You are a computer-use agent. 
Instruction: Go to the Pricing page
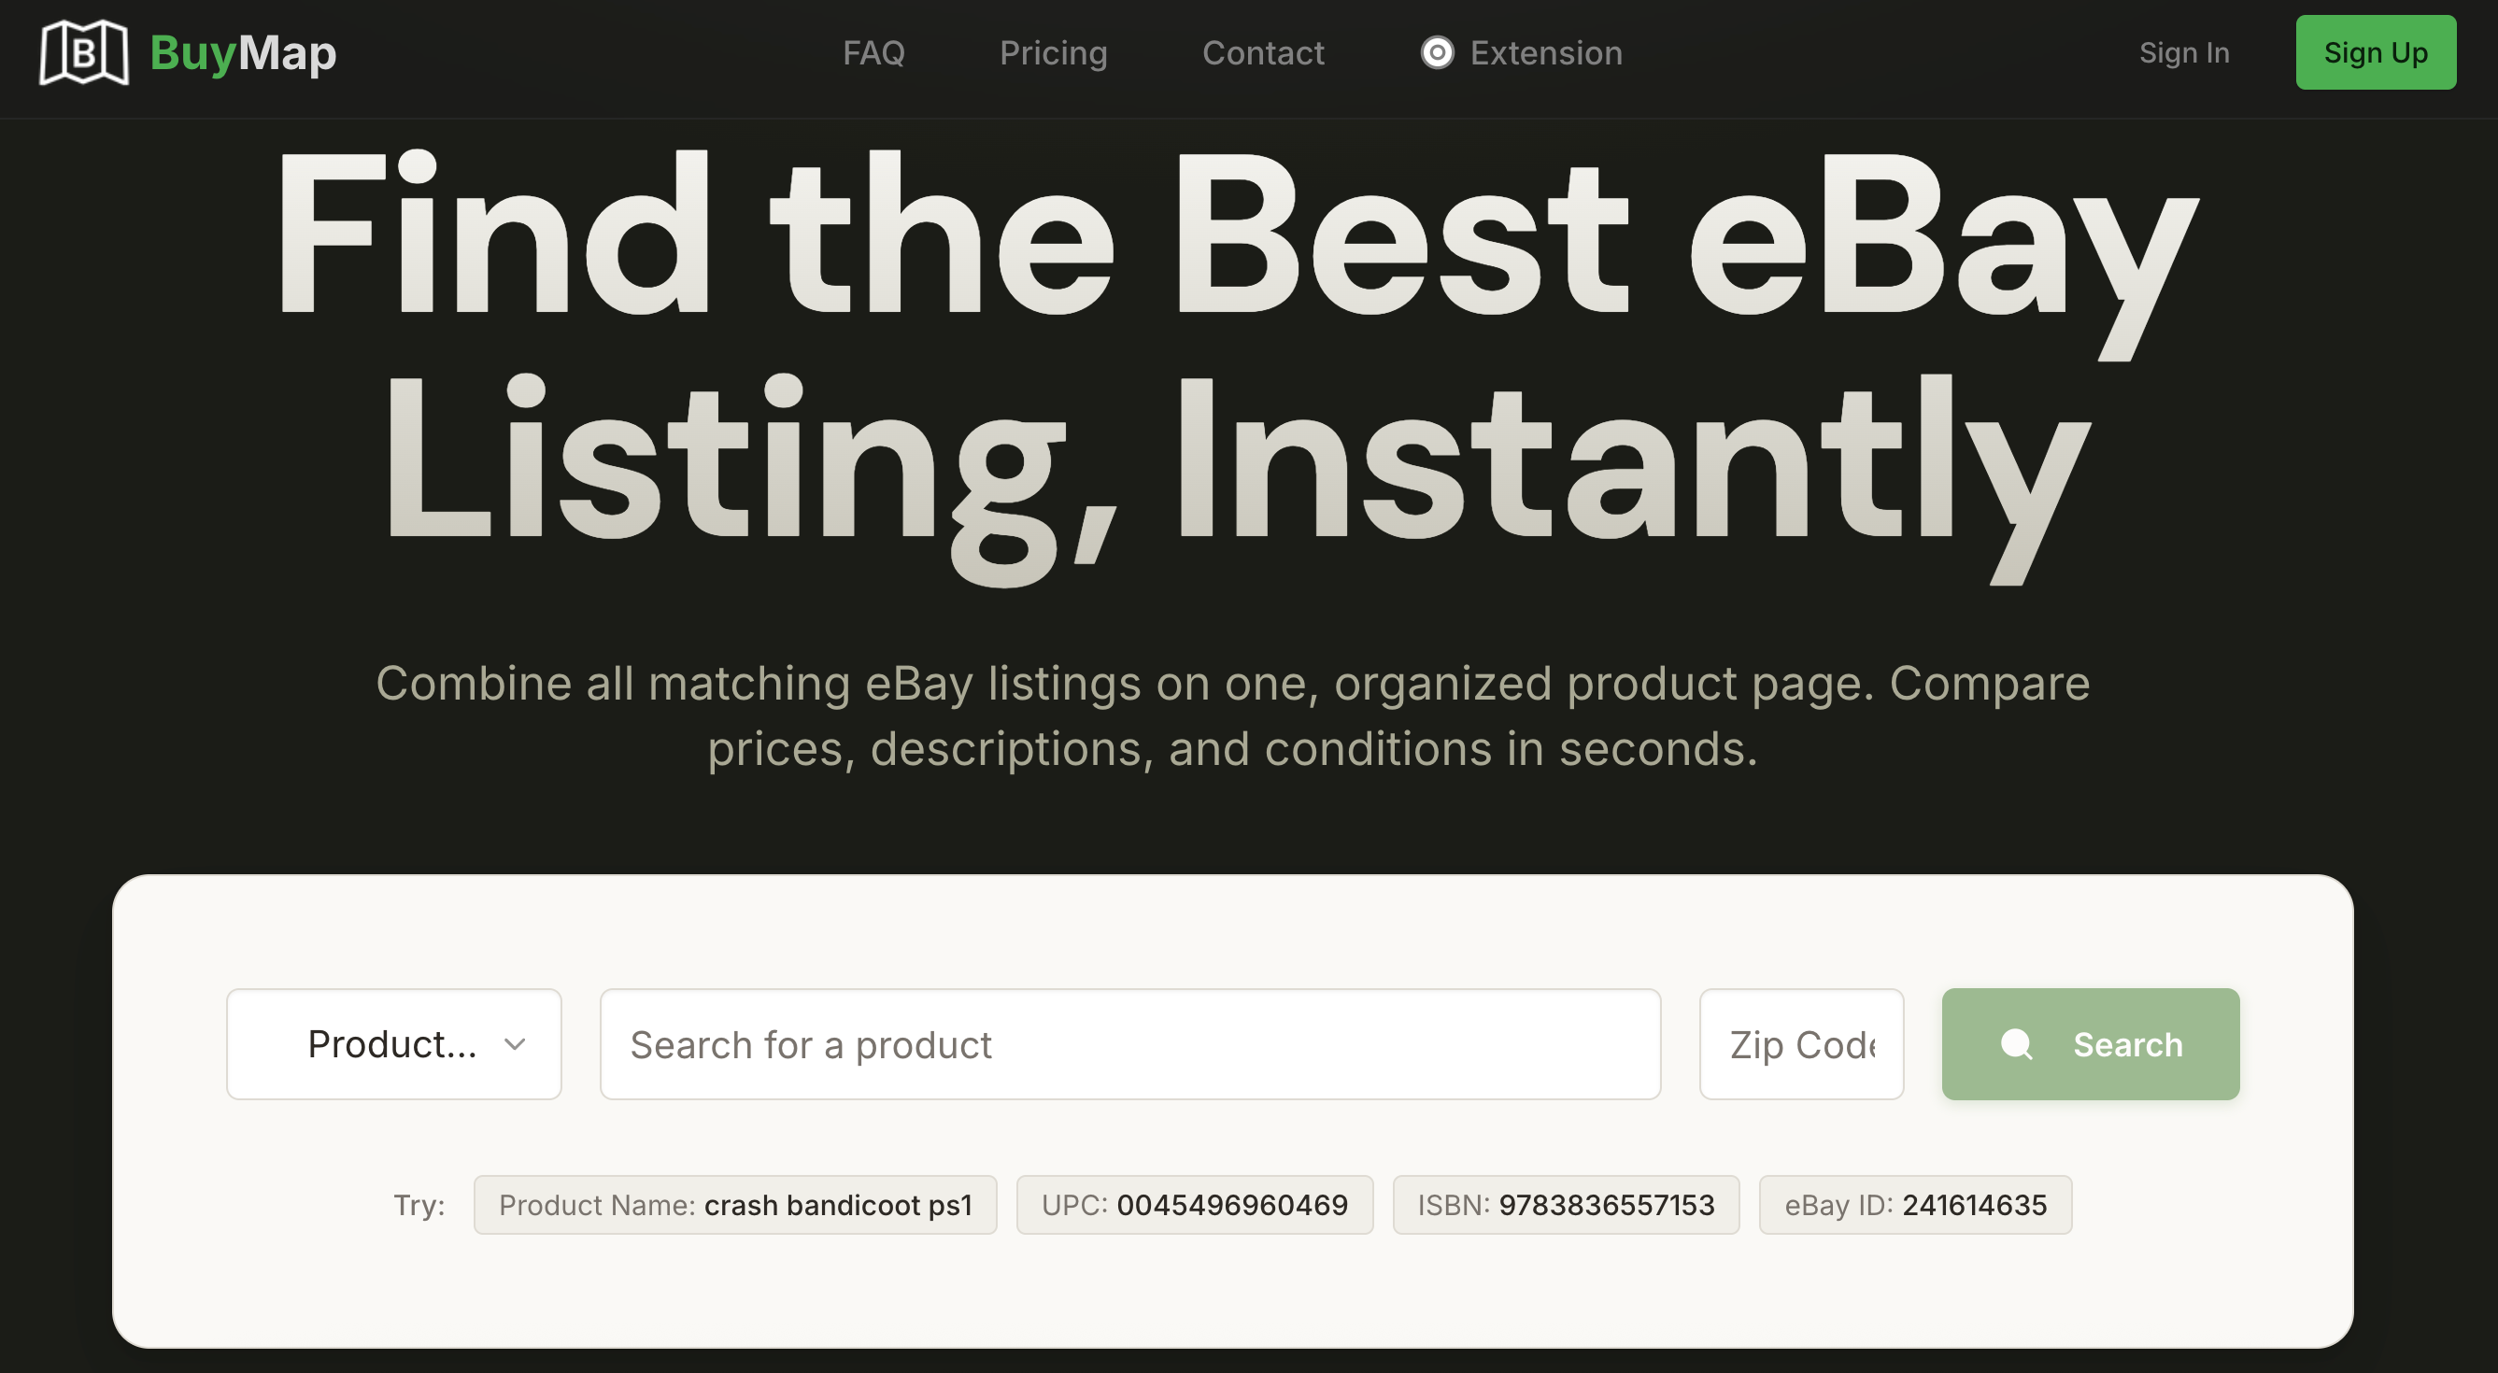(1053, 52)
